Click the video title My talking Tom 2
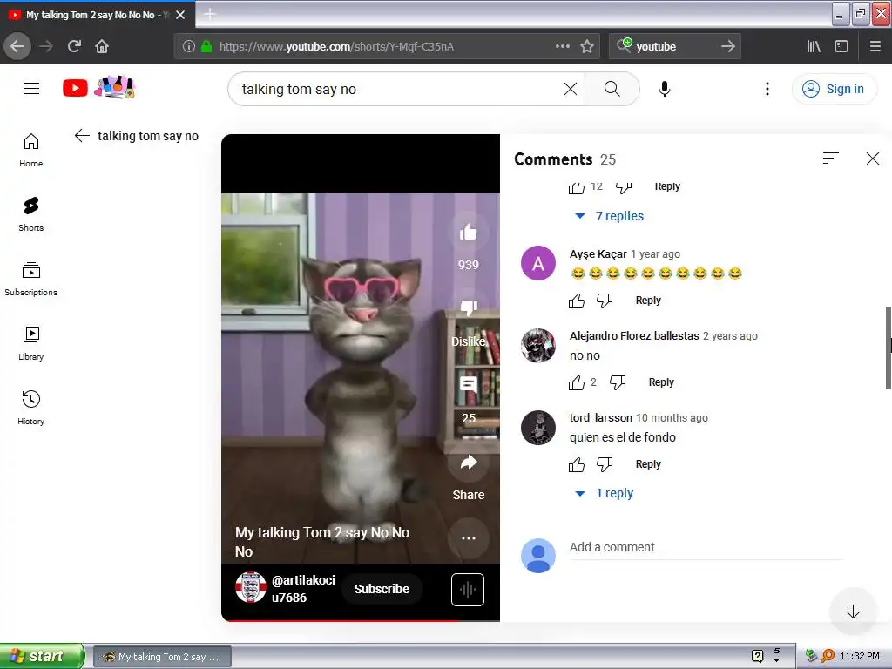892x669 pixels. (322, 542)
